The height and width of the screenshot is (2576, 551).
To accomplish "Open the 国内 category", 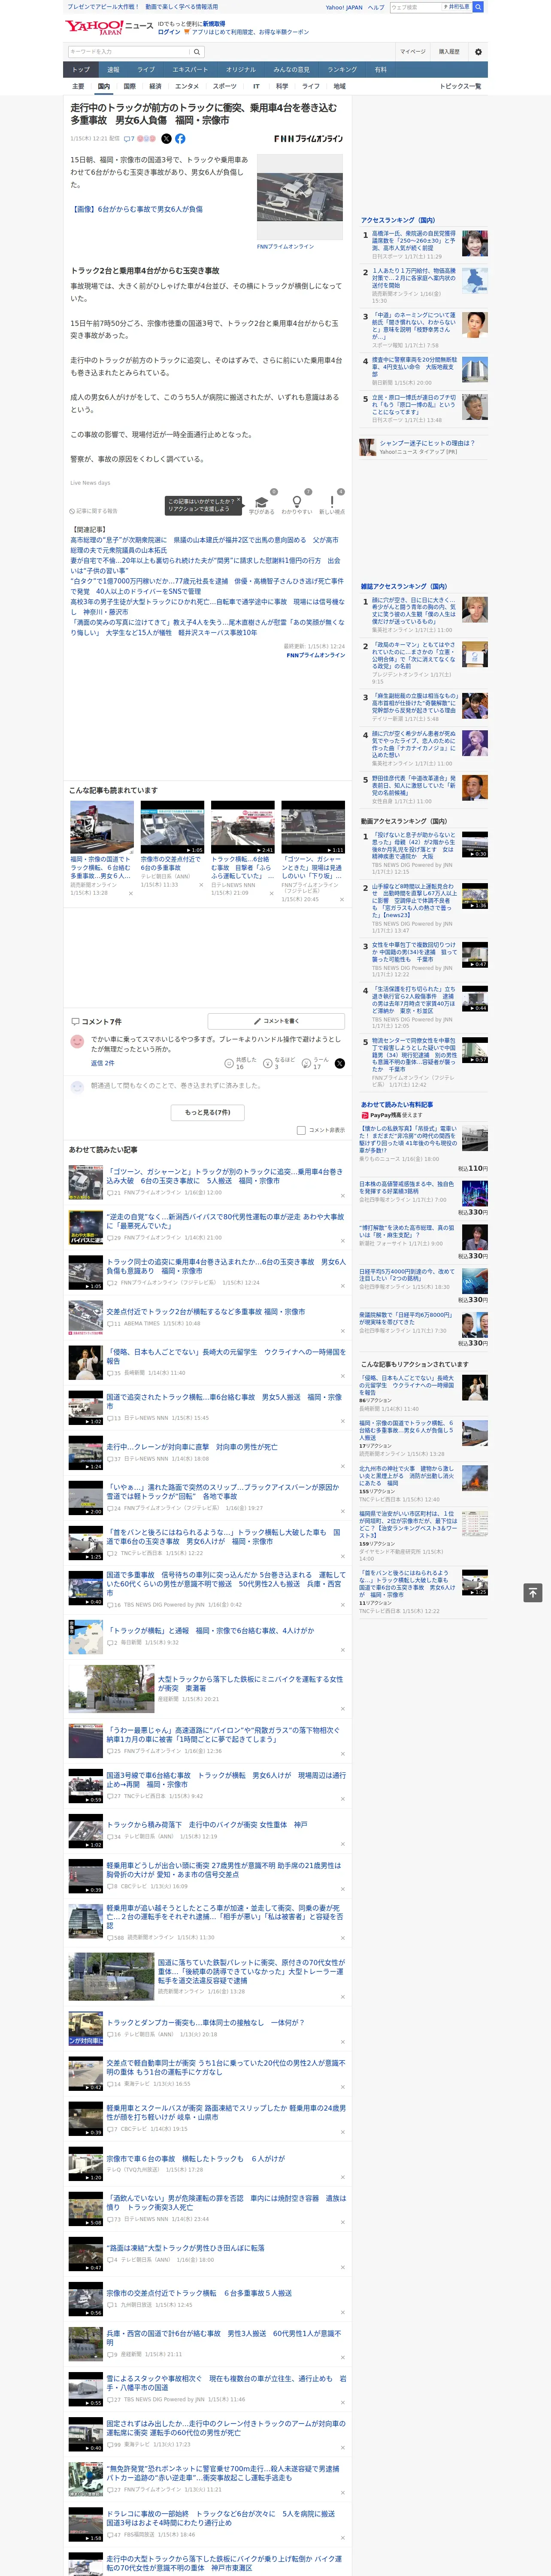I will pos(103,86).
